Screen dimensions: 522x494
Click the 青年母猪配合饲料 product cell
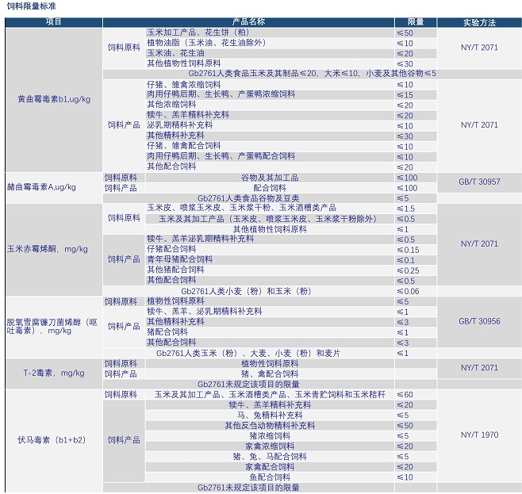tap(171, 259)
